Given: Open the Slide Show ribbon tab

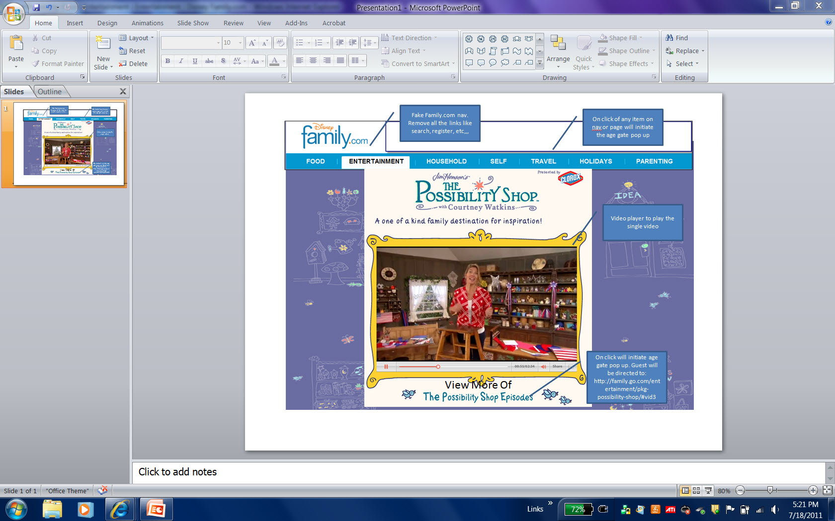Looking at the screenshot, I should pos(193,23).
